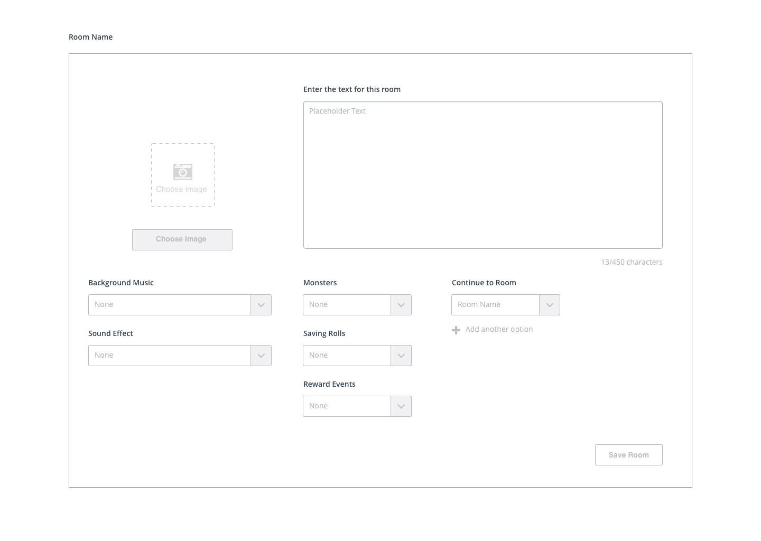Focus the room text area with Placeholder Text
The height and width of the screenshot is (541, 761).
[x=482, y=175]
